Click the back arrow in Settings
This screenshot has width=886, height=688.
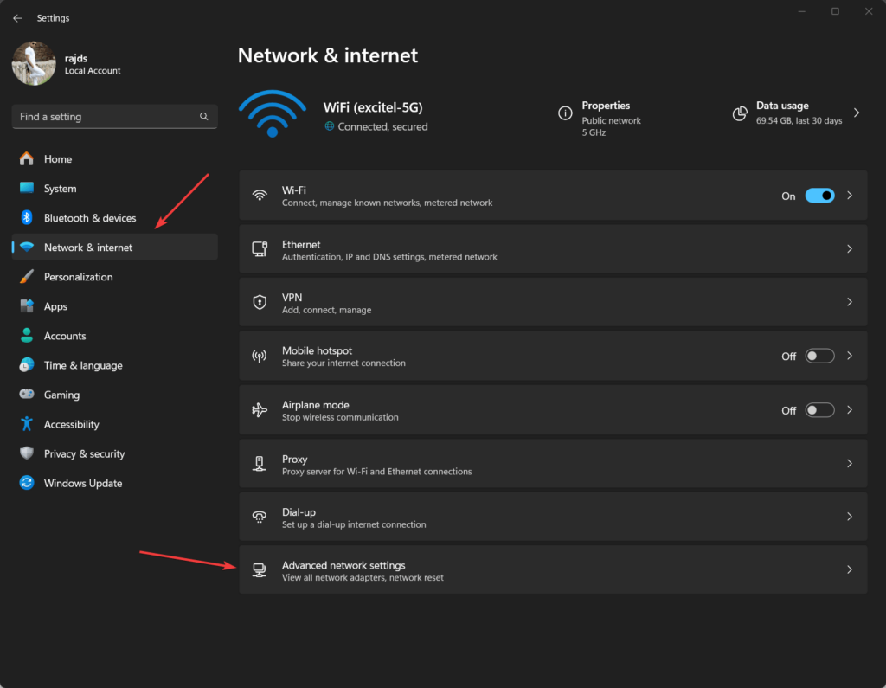click(x=17, y=18)
